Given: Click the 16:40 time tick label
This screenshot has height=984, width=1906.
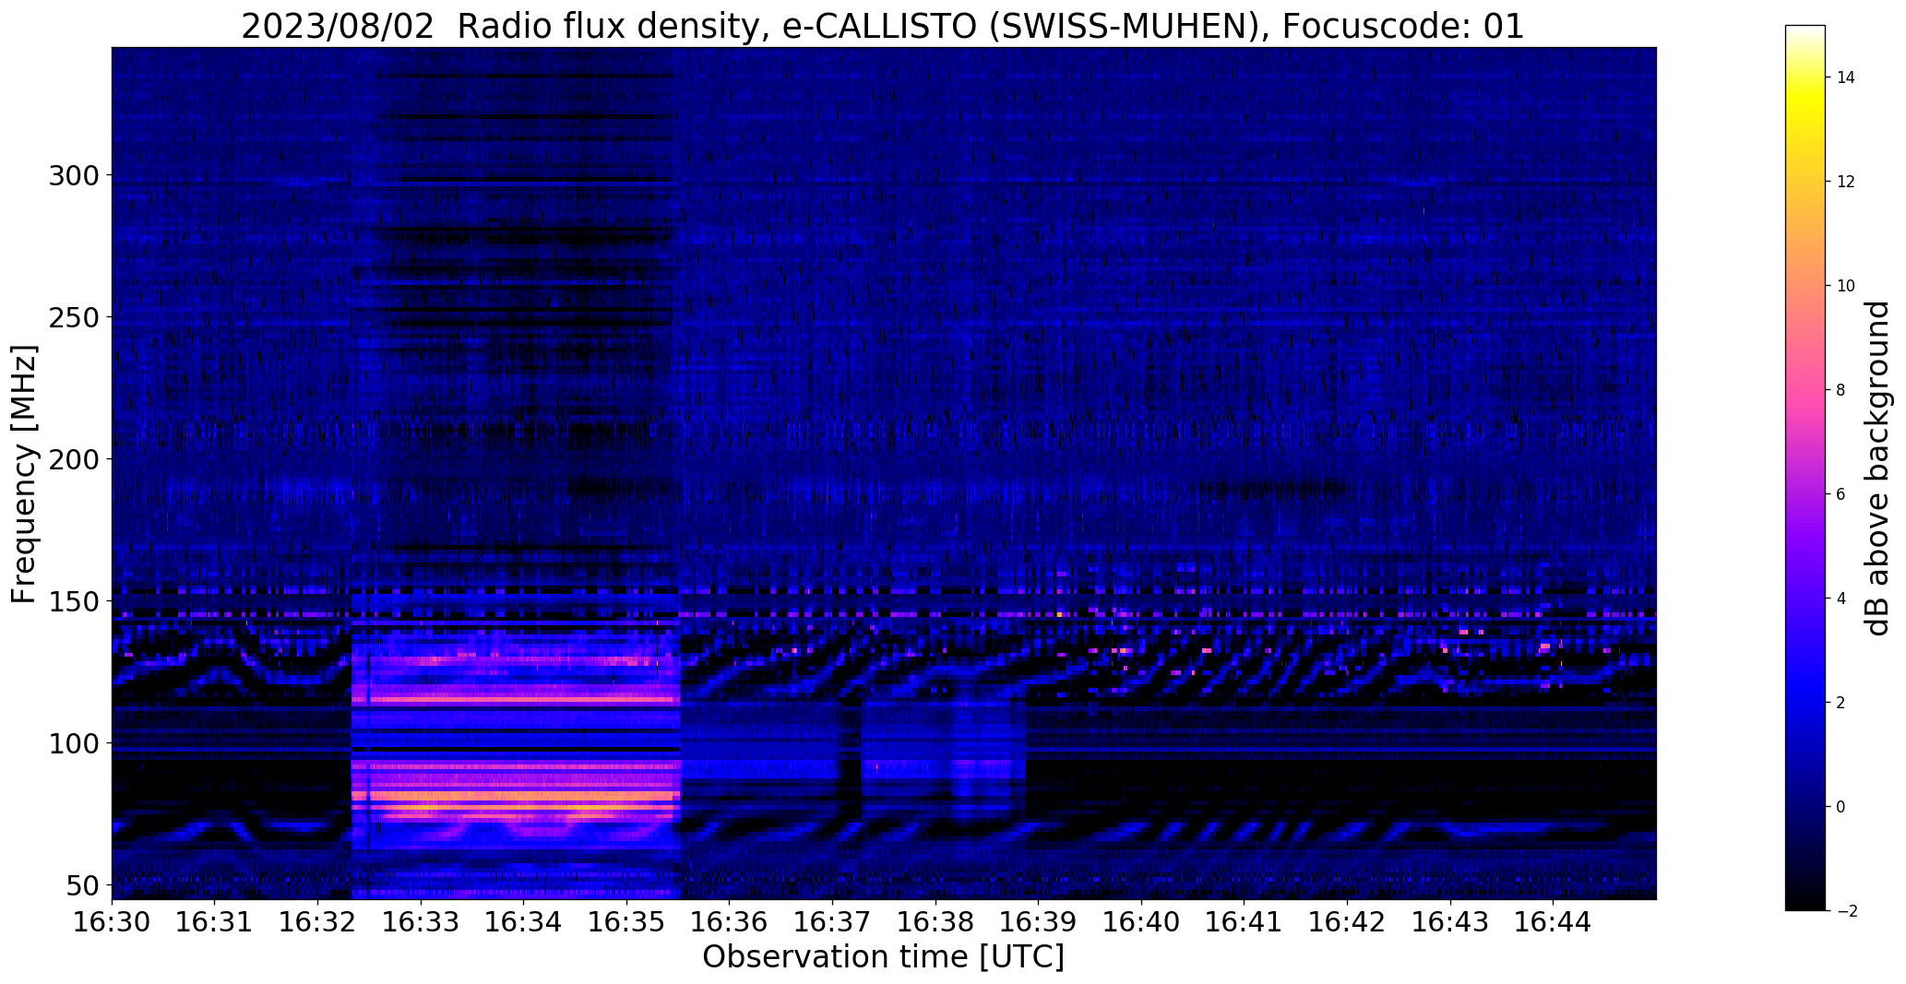Looking at the screenshot, I should (x=1141, y=921).
